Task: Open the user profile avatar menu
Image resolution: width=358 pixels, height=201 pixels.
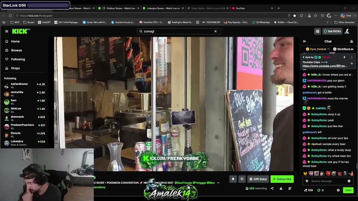Action: tap(347, 31)
